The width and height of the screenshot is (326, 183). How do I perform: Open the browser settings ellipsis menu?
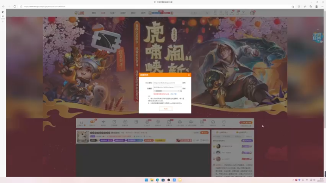322,7
